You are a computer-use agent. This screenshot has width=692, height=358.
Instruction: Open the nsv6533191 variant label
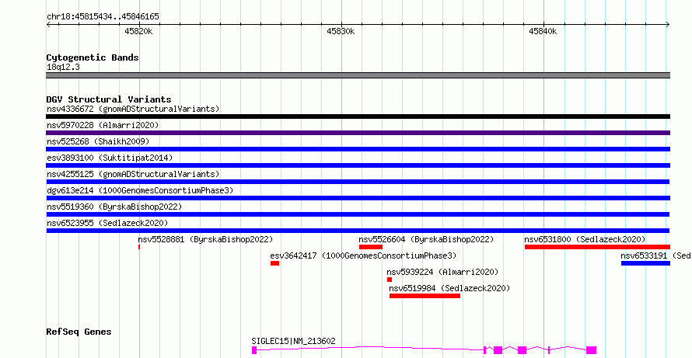pos(655,255)
